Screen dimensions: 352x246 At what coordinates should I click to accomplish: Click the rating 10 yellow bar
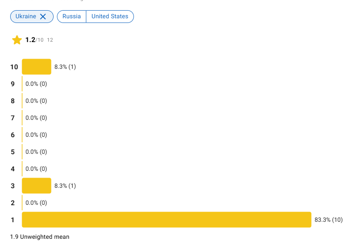(37, 67)
